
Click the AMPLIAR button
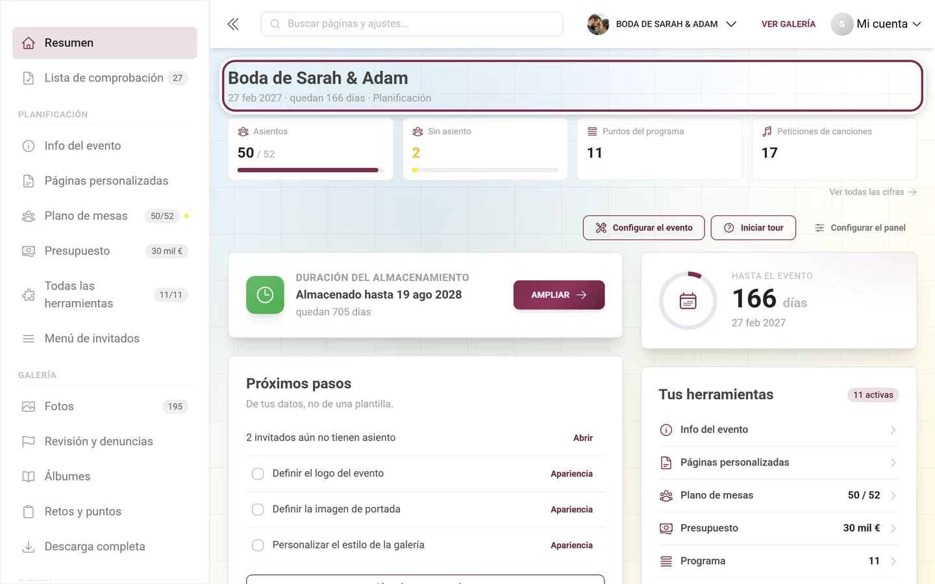point(559,295)
